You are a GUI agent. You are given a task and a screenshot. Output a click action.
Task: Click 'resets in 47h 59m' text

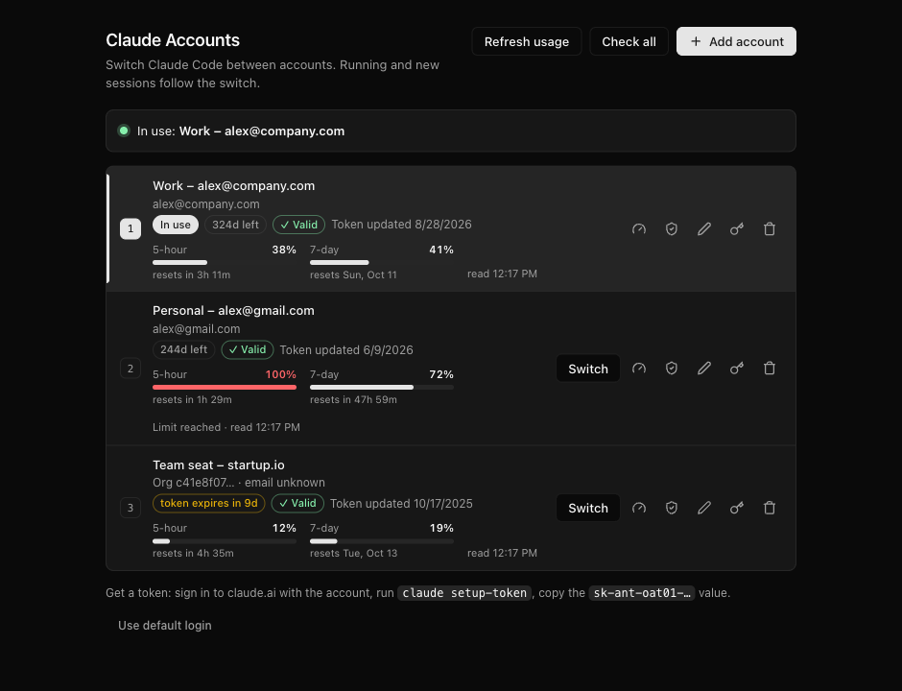(x=353, y=400)
